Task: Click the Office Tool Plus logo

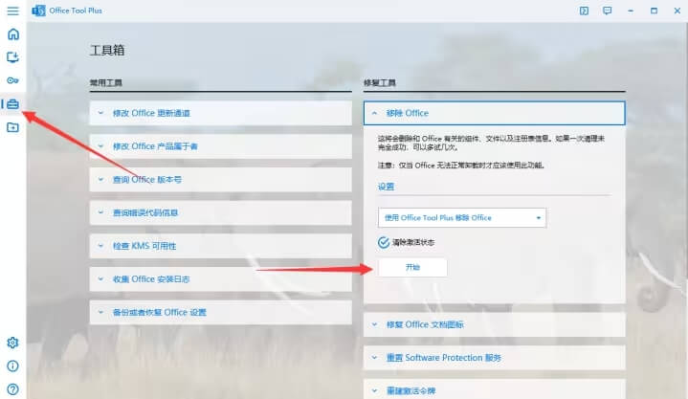Action: (38, 11)
